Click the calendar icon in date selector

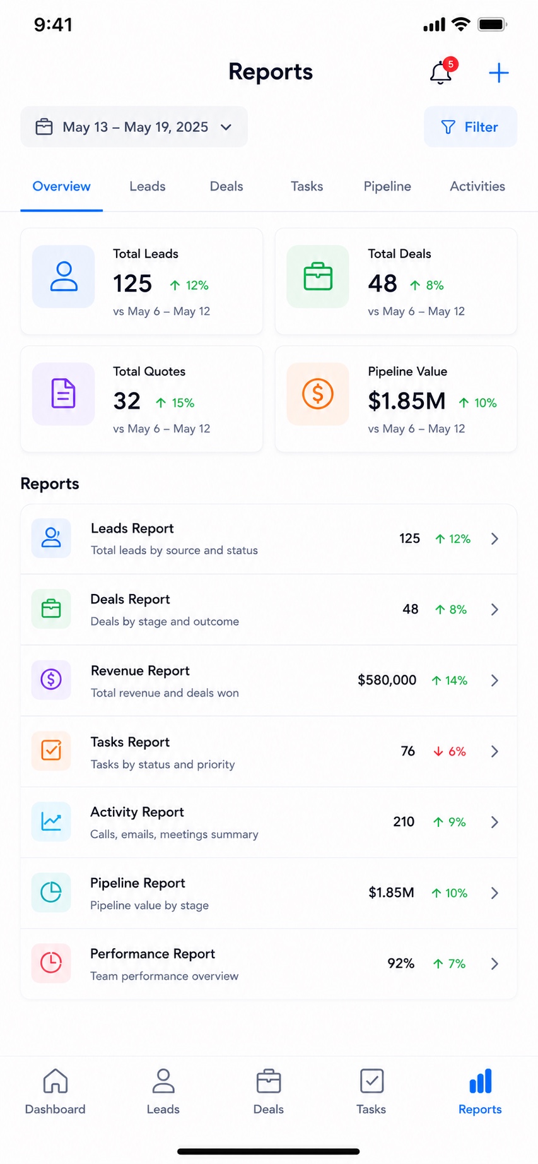click(44, 127)
